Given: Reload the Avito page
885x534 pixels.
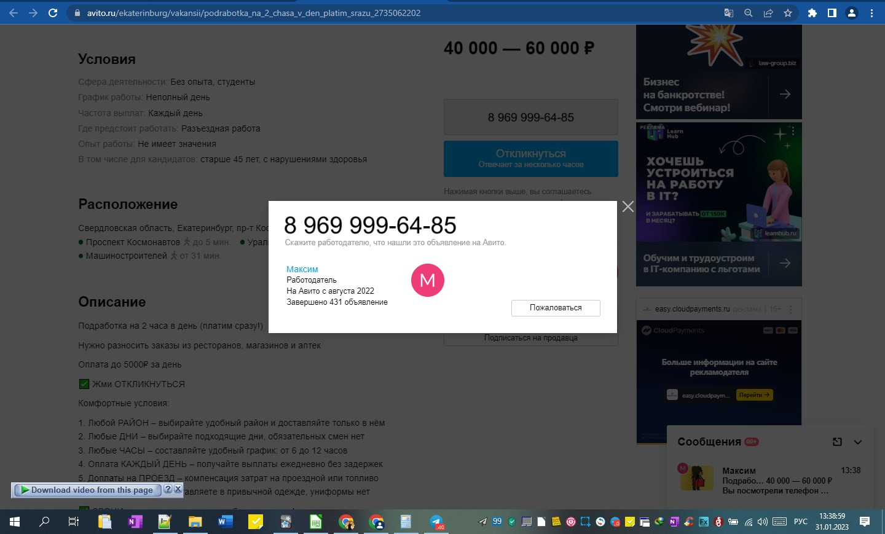Looking at the screenshot, I should tap(53, 13).
